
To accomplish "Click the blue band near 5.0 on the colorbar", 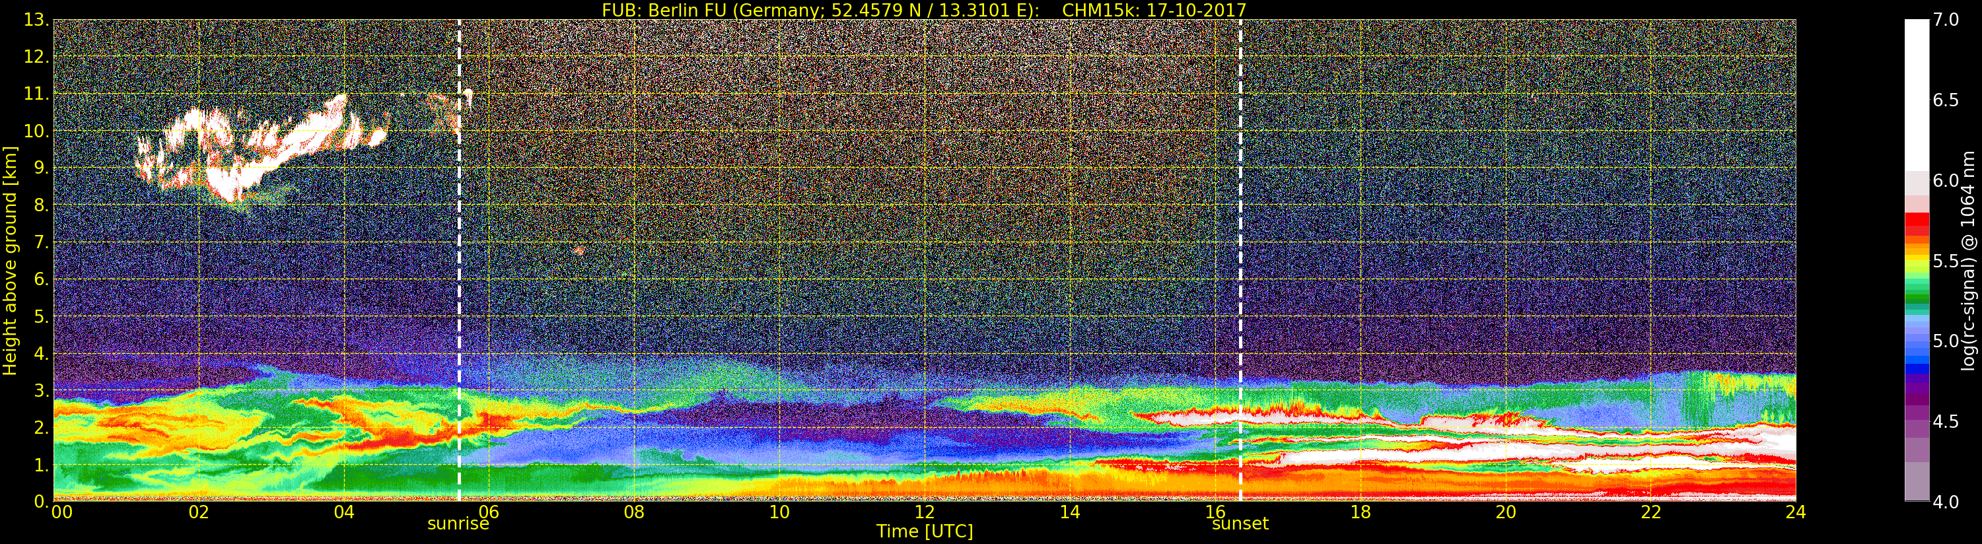I will coord(1917,350).
